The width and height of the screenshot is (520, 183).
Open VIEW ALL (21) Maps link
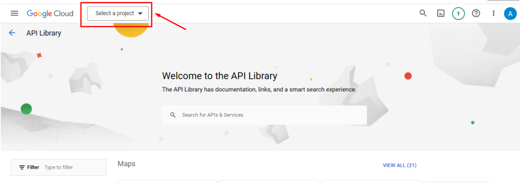coord(400,165)
